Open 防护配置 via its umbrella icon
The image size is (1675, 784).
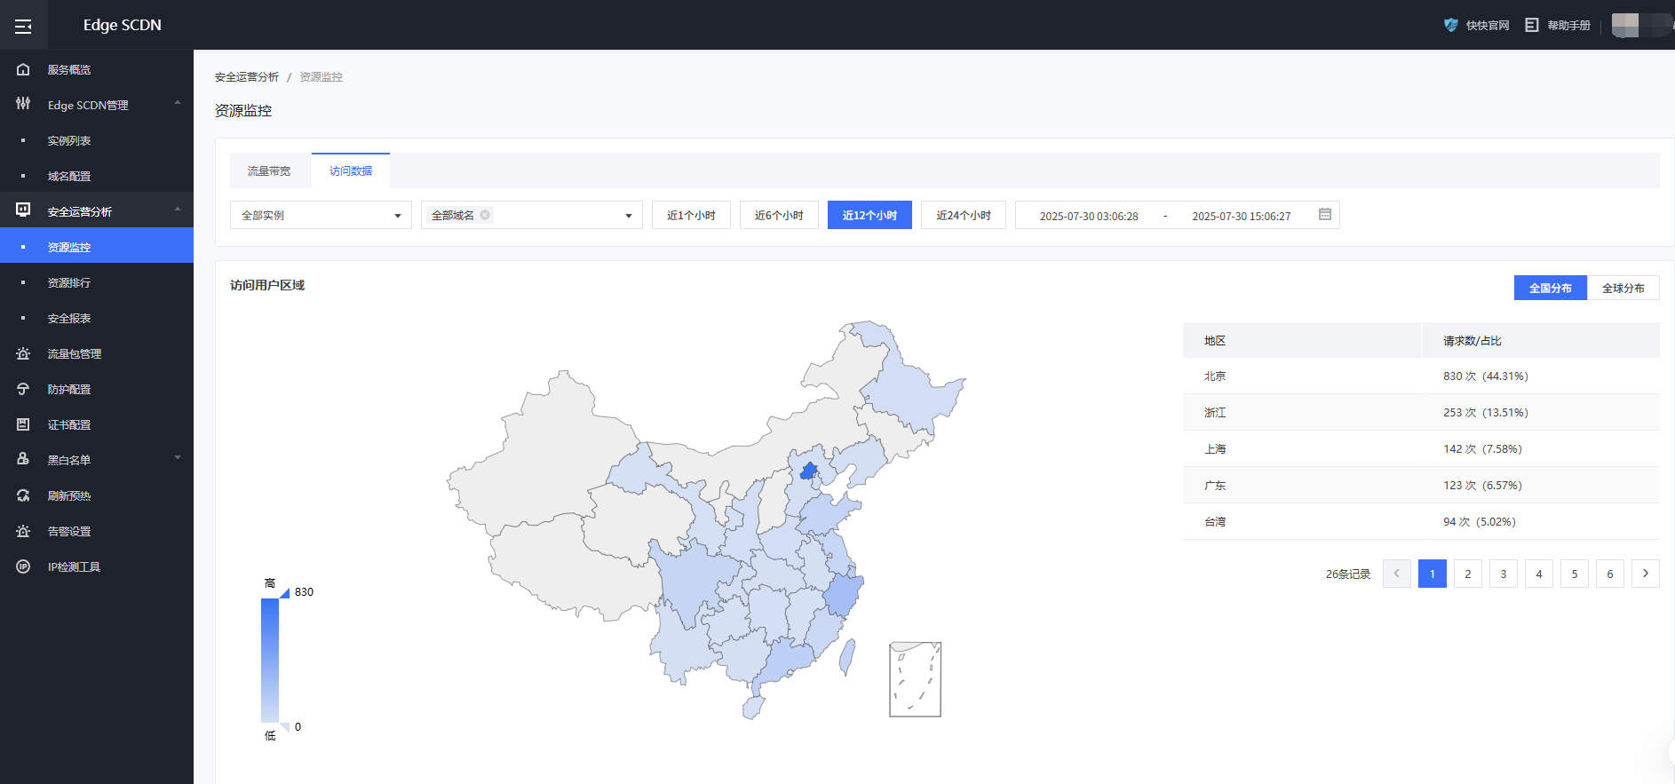point(23,389)
